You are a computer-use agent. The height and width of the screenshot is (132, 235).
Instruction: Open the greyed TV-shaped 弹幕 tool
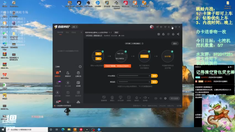tap(68, 94)
